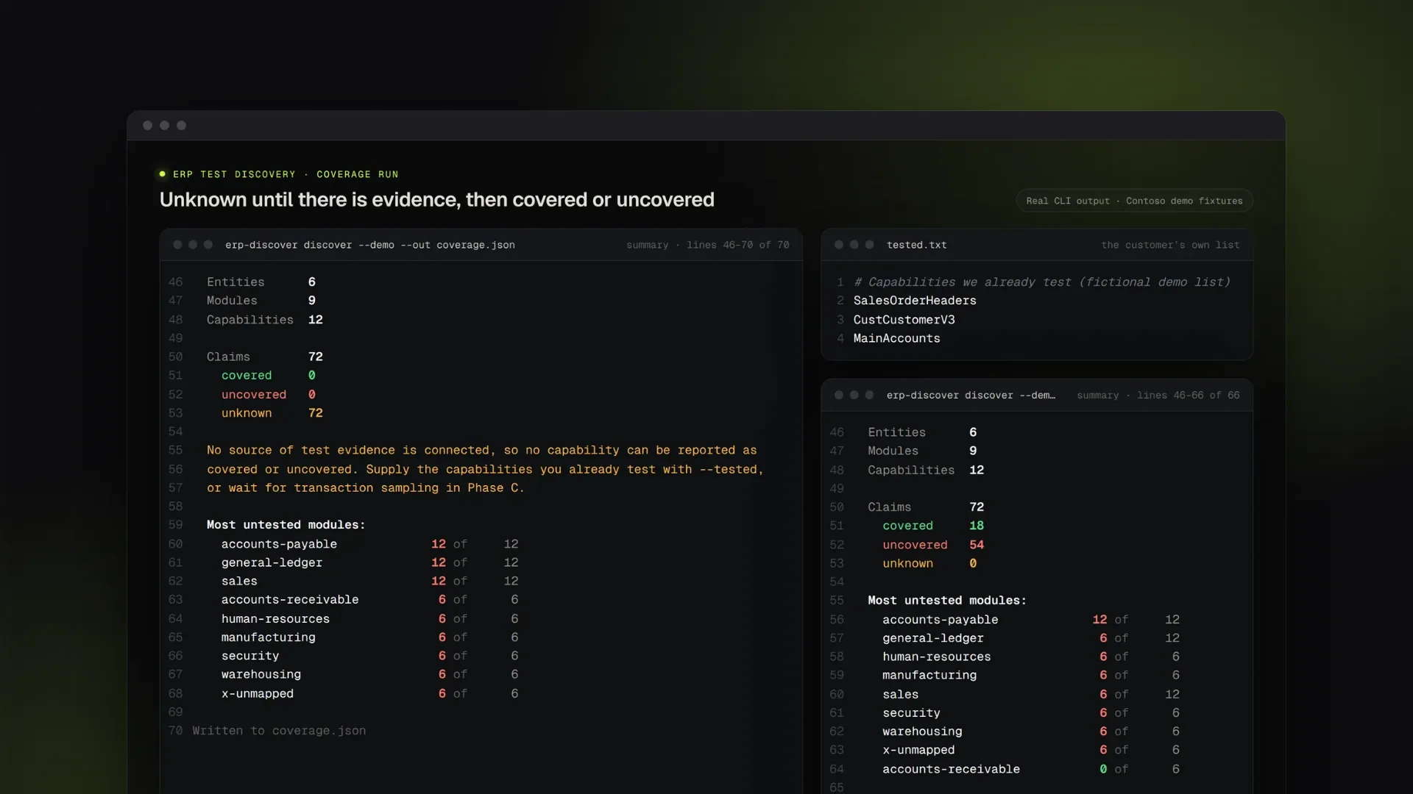Click the 'security' row on line 66

[x=370, y=656]
